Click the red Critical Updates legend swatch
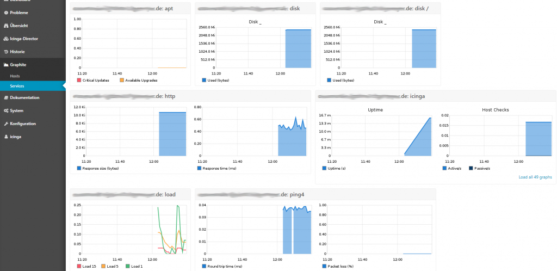This screenshot has height=271, width=557. (79, 80)
